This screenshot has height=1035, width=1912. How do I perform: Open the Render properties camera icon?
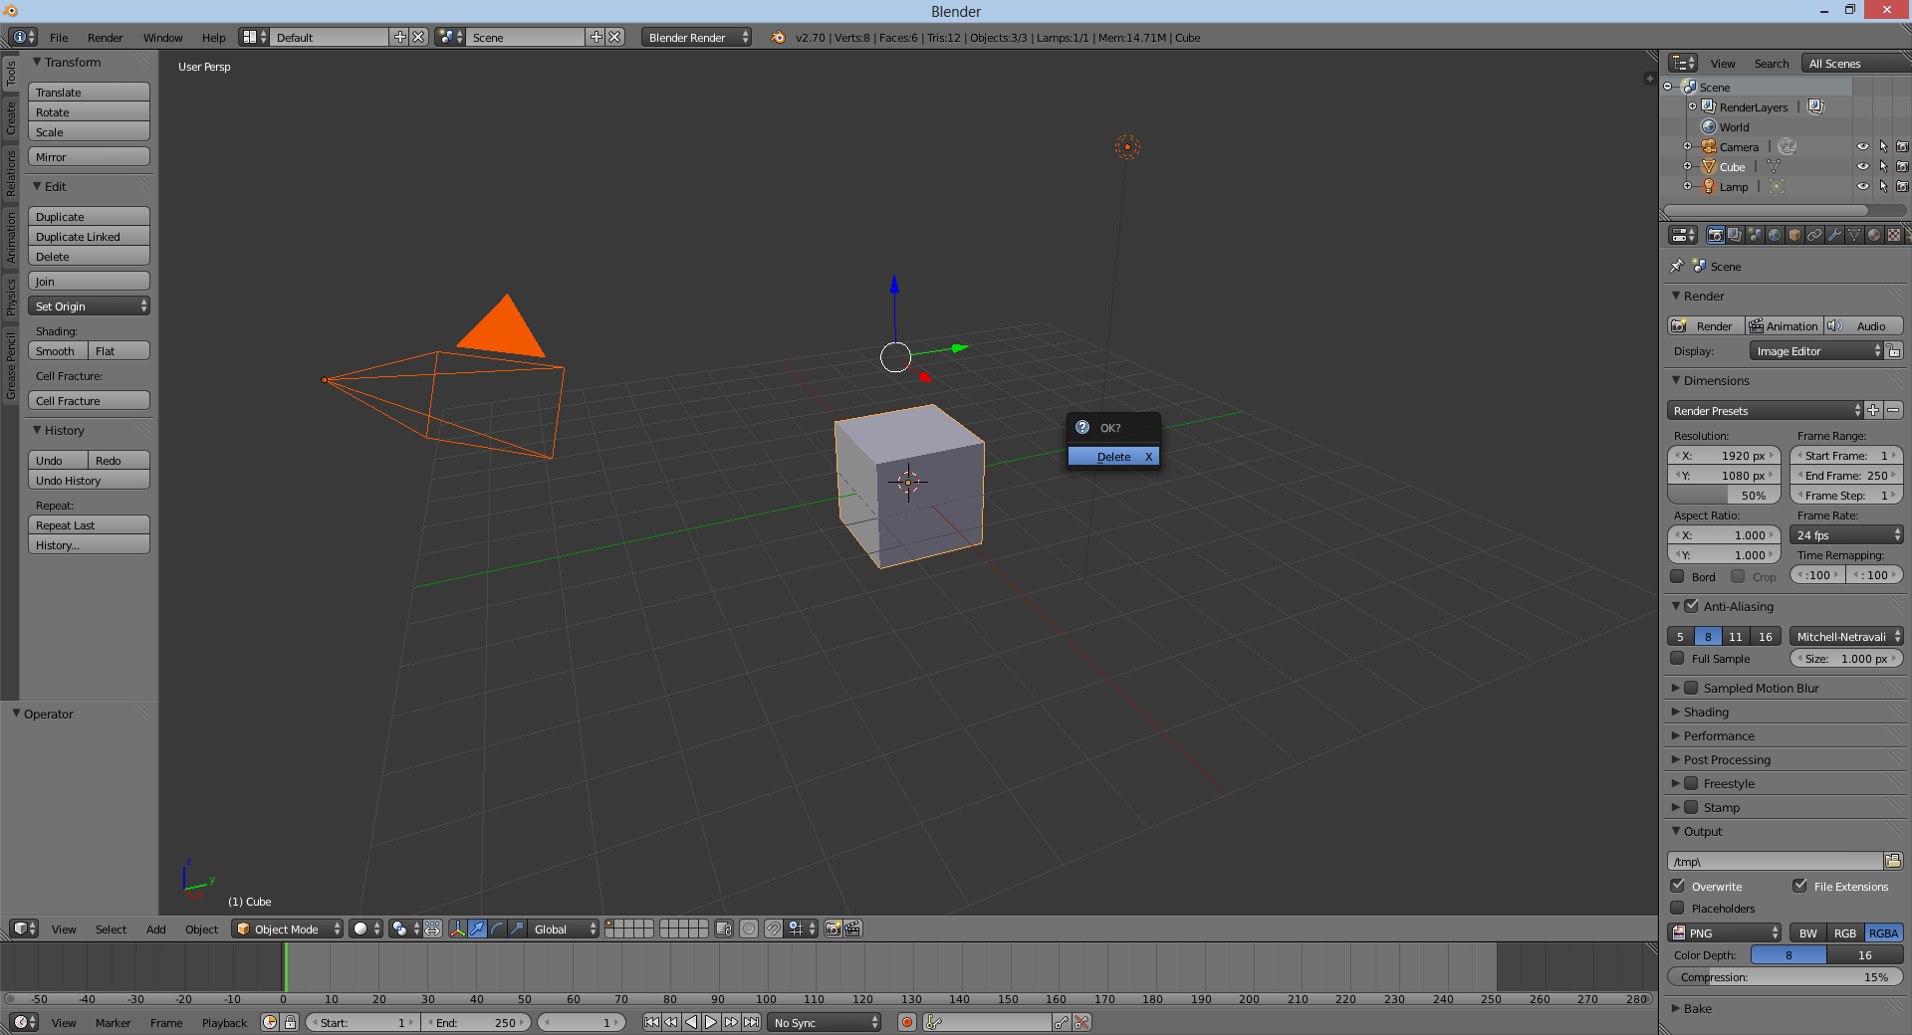(x=1716, y=236)
